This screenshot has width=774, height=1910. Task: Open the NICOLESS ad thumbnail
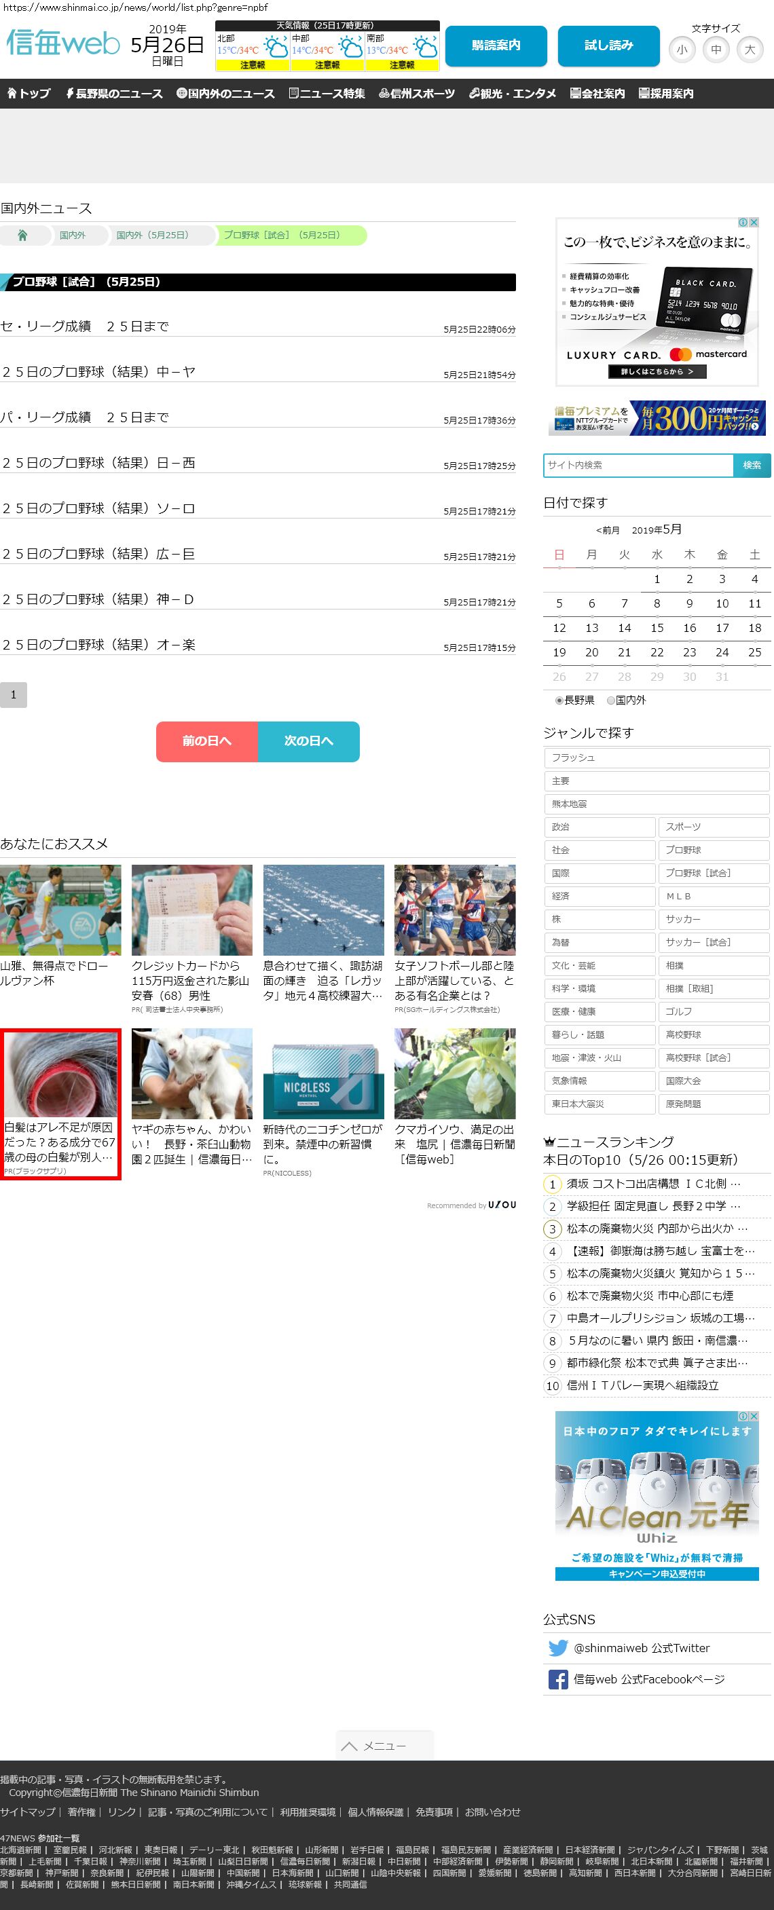[x=323, y=1074]
